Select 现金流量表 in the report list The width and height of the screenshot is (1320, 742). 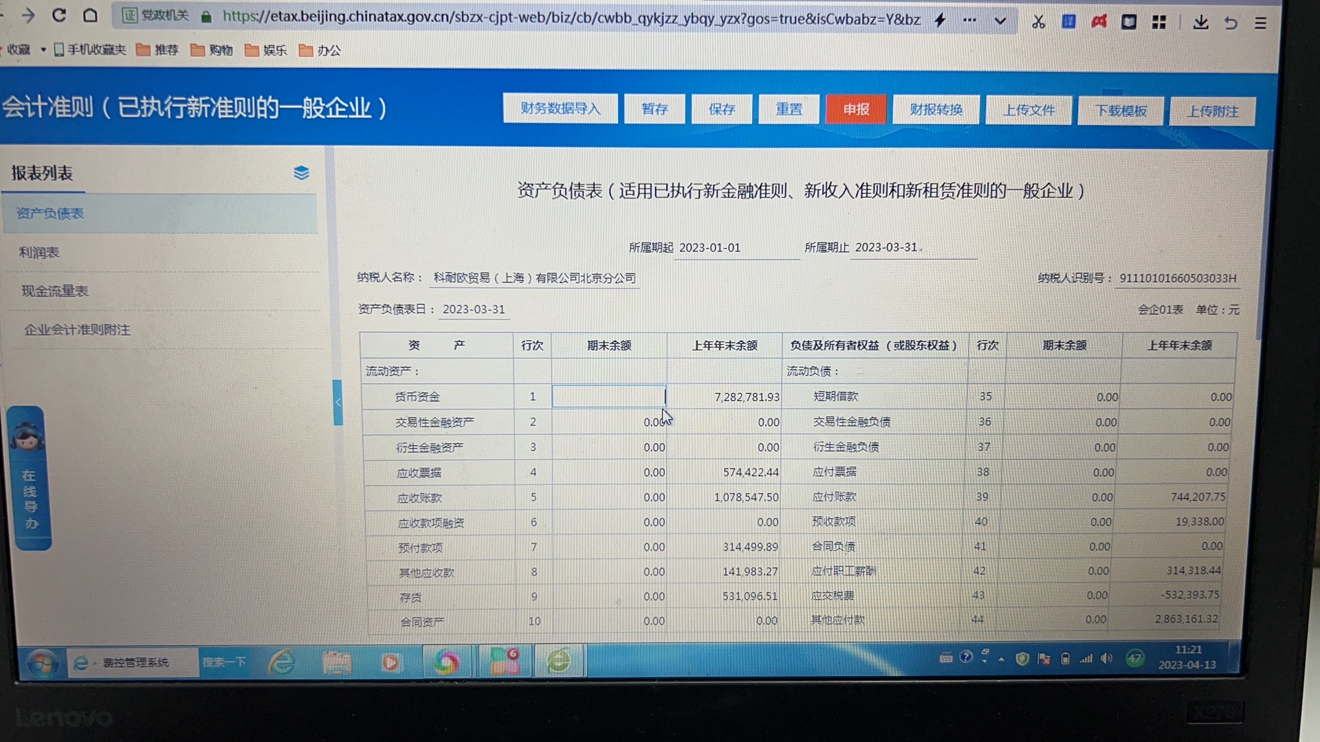coord(55,291)
